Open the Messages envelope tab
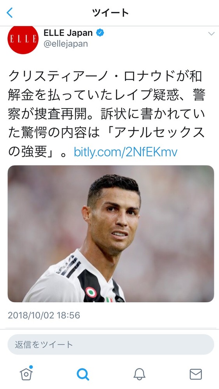 point(196,374)
